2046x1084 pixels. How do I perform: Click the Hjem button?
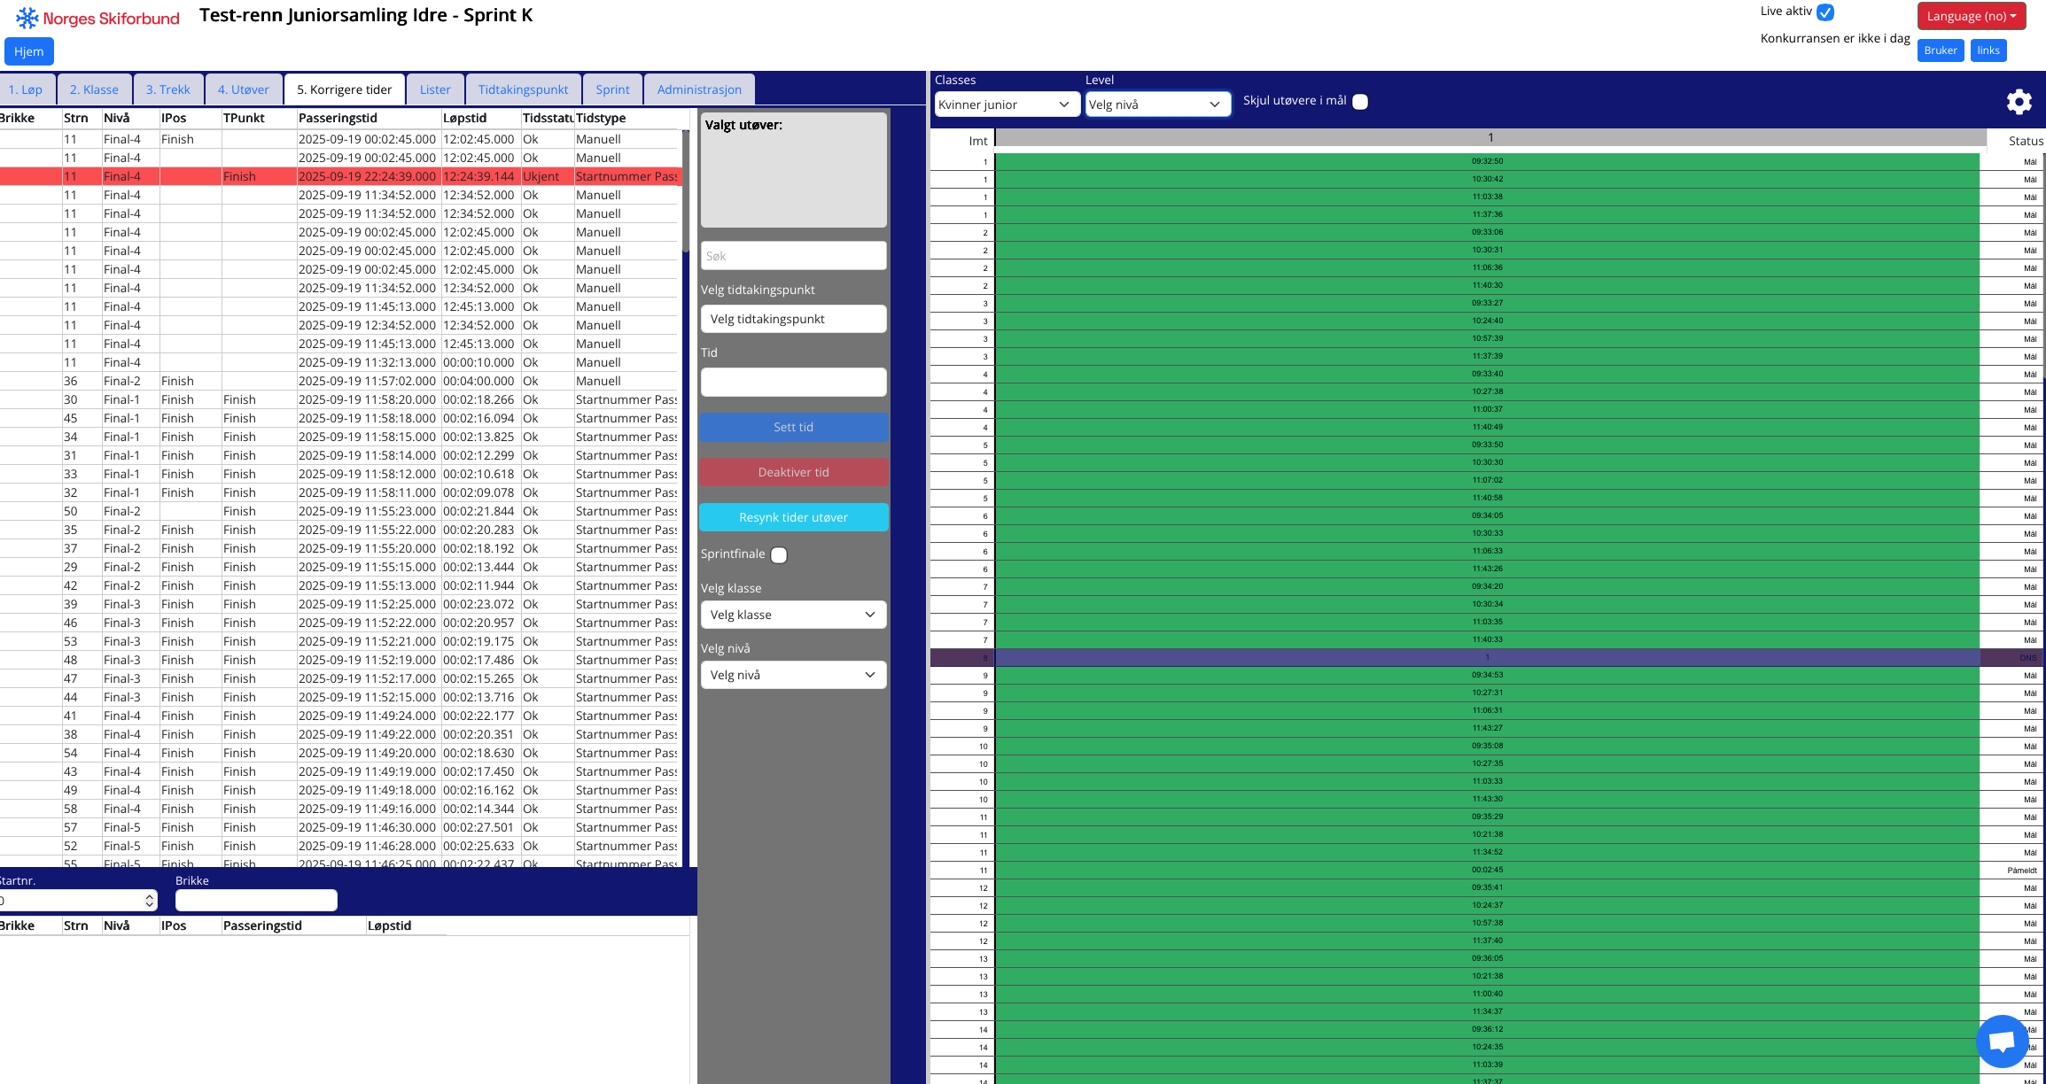pyautogui.click(x=28, y=51)
